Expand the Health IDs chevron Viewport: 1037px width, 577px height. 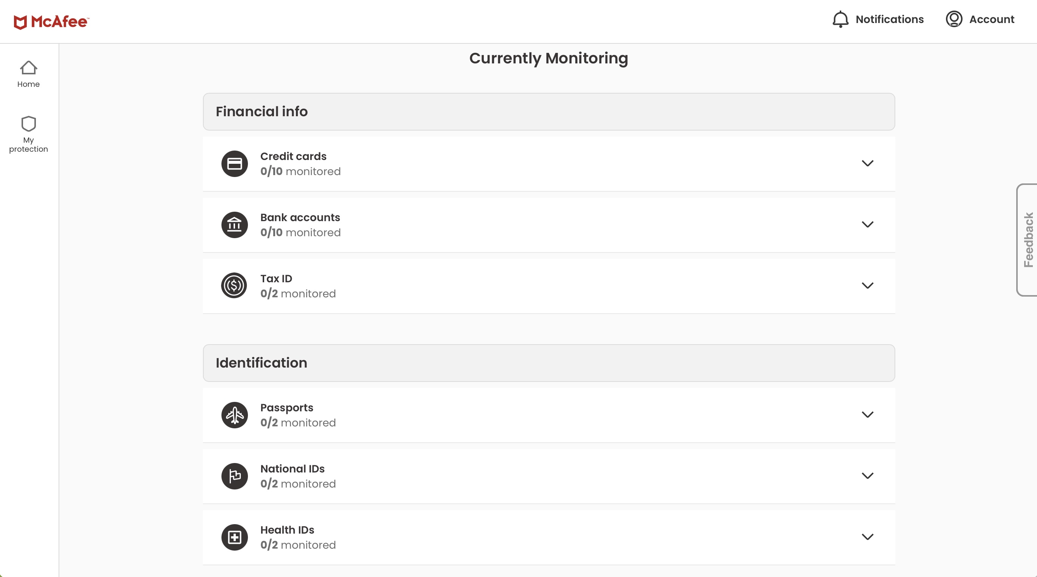click(867, 537)
